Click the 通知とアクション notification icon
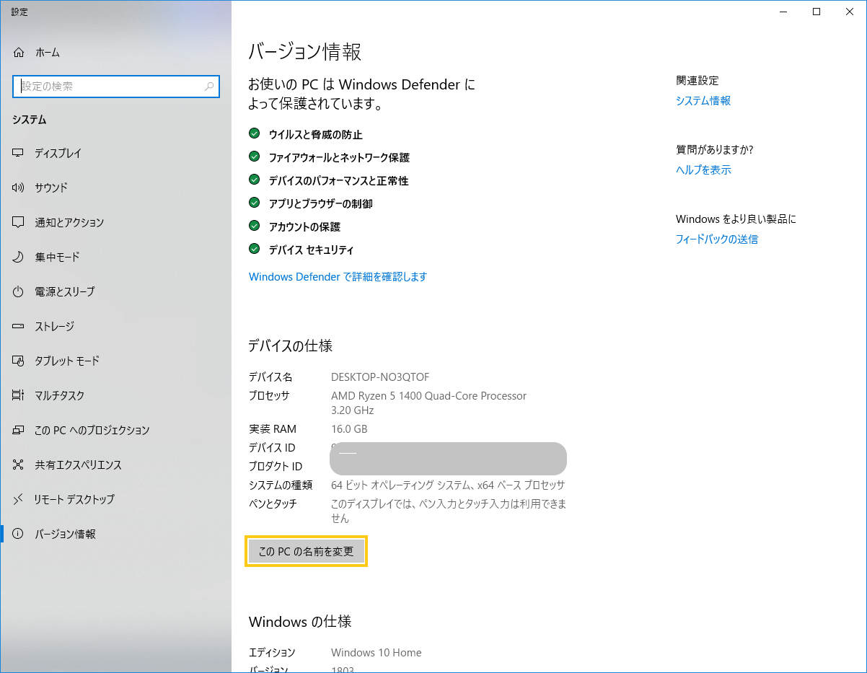 (19, 222)
